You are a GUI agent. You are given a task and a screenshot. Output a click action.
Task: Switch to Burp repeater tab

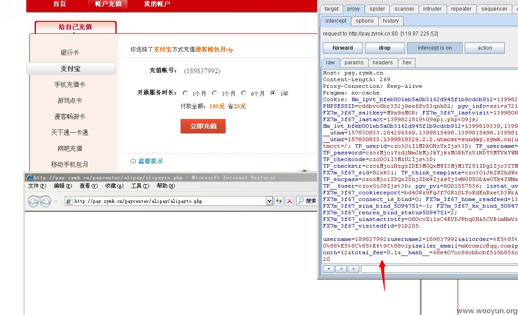(x=461, y=9)
